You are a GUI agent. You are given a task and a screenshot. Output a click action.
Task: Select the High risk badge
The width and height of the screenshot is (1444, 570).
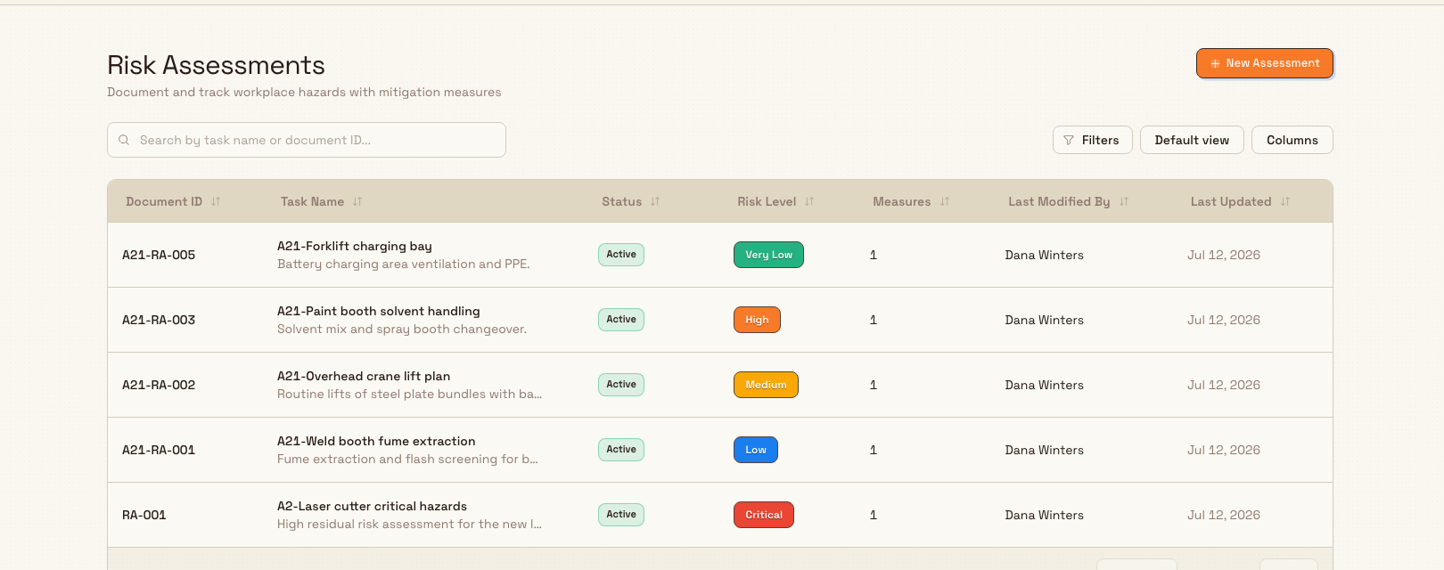pyautogui.click(x=757, y=320)
